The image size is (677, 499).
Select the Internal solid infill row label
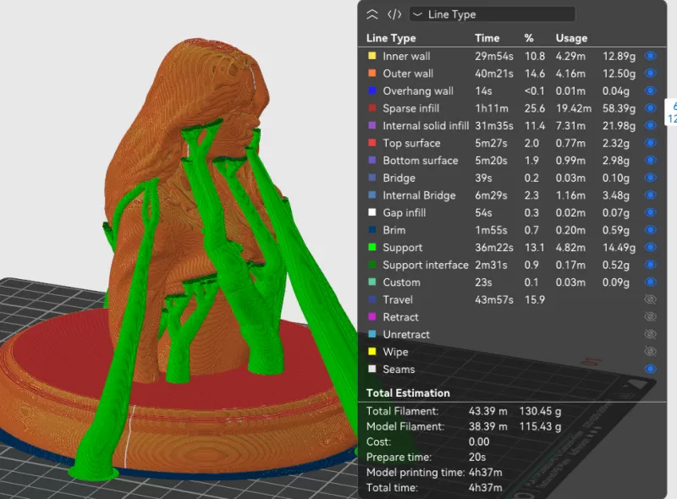[425, 126]
